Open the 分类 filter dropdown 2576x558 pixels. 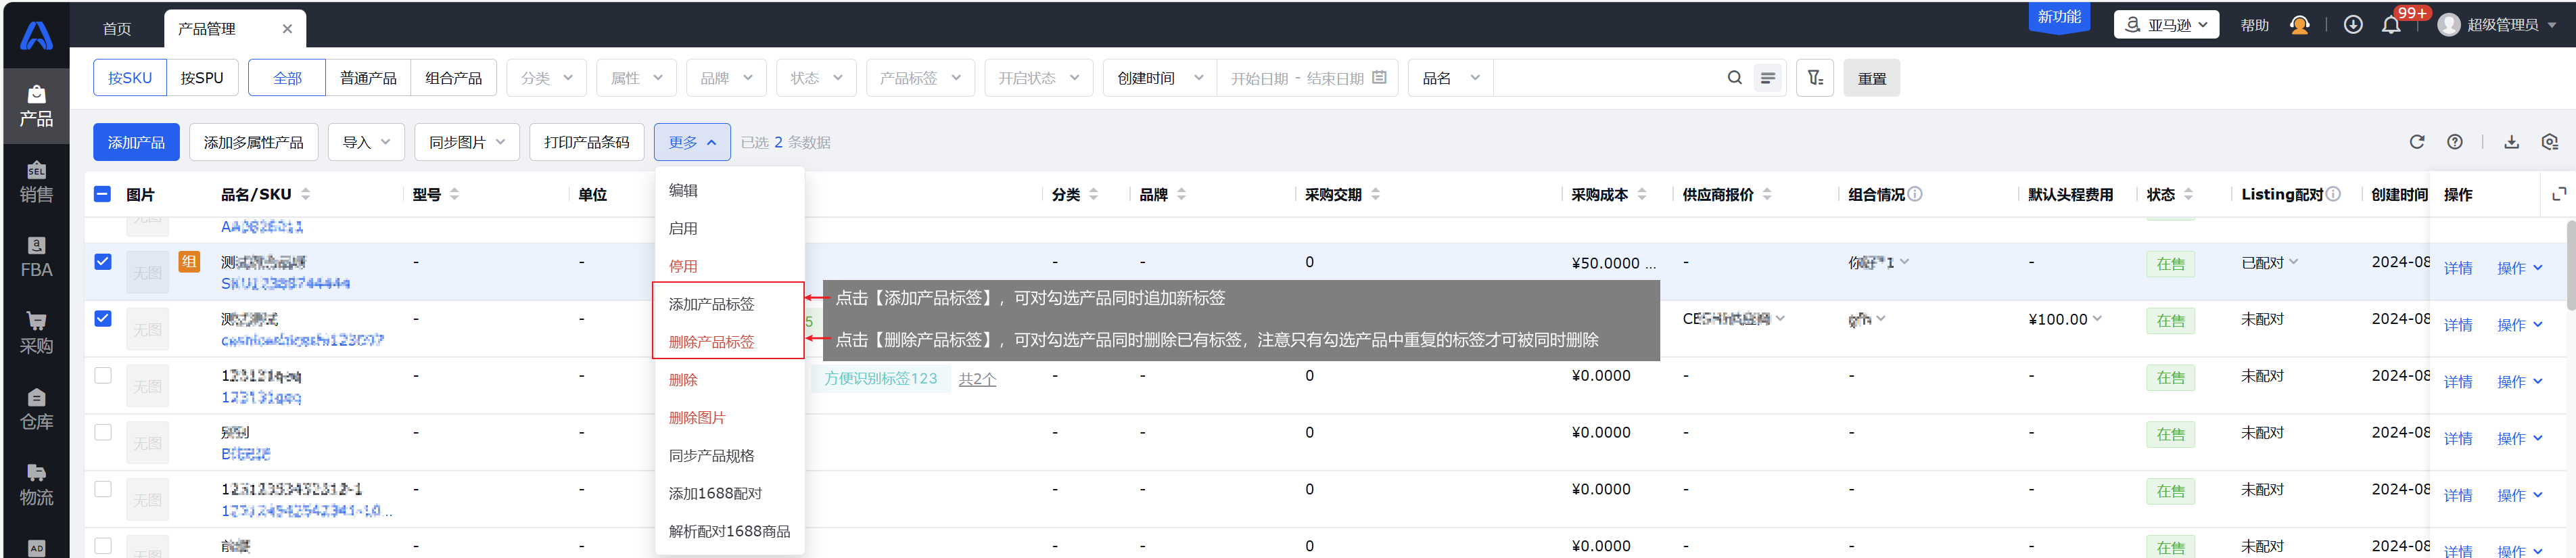click(546, 78)
